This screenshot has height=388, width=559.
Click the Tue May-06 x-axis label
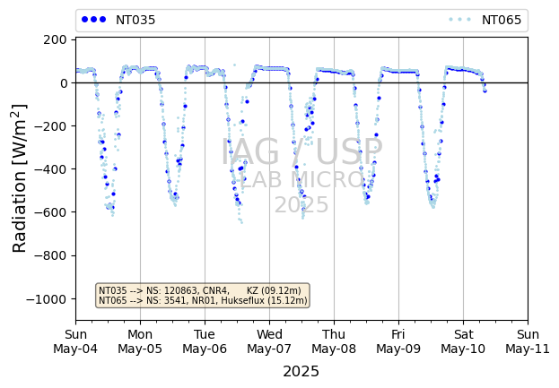[x=205, y=341]
